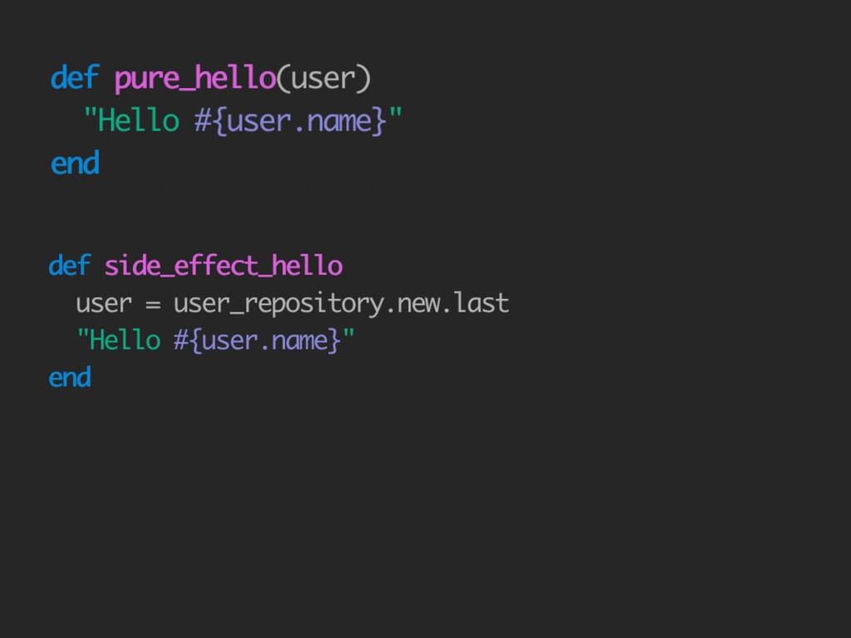Click the opening quote of pure_hello's string
This screenshot has width=851, height=638.
click(89, 116)
